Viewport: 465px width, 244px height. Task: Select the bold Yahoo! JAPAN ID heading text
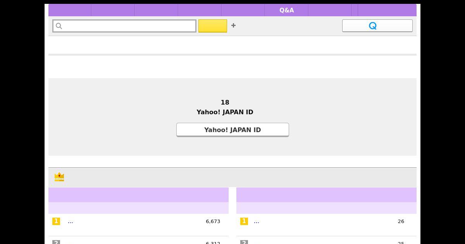click(x=225, y=112)
